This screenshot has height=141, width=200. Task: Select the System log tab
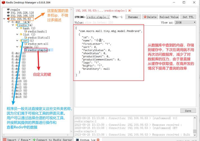tap(87, 140)
